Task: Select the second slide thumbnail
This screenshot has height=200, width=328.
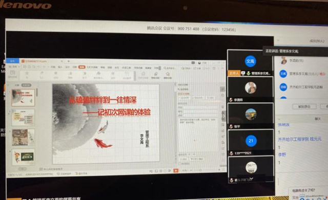Action: 23,117
